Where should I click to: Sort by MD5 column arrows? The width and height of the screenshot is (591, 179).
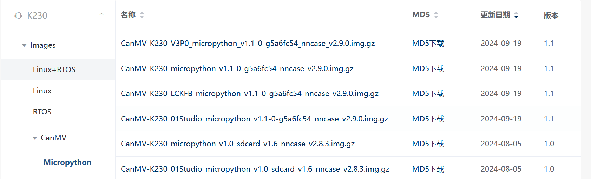click(x=436, y=15)
